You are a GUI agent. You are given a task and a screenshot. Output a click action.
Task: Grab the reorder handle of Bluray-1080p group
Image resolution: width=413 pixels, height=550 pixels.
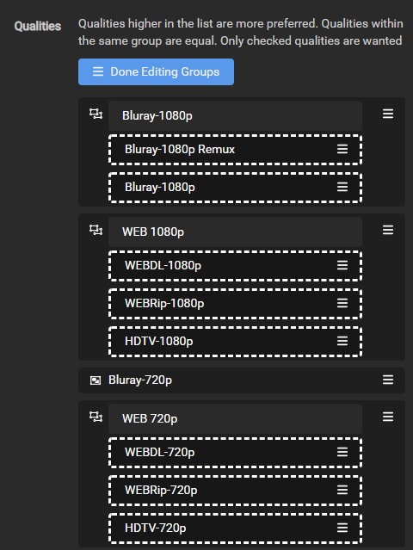[x=388, y=114]
